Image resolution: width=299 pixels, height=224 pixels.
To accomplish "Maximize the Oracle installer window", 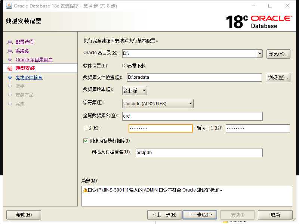I will (x=270, y=6).
